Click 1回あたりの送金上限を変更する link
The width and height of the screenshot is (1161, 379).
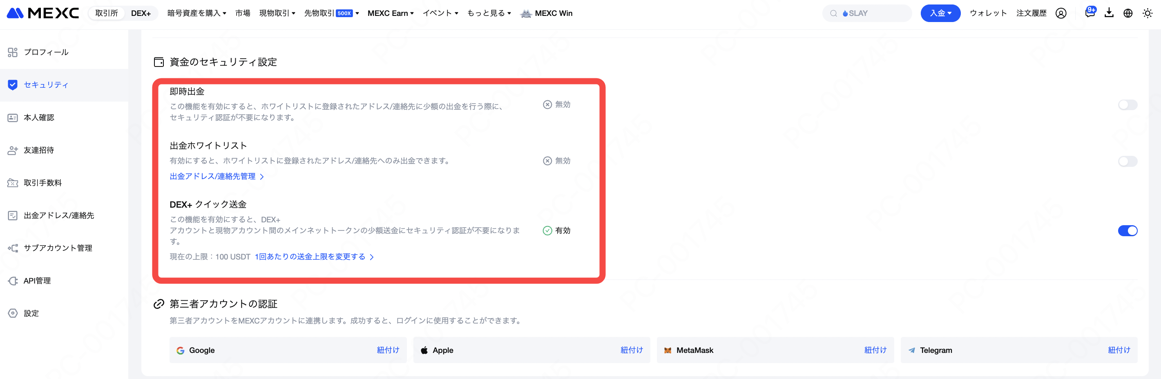314,257
